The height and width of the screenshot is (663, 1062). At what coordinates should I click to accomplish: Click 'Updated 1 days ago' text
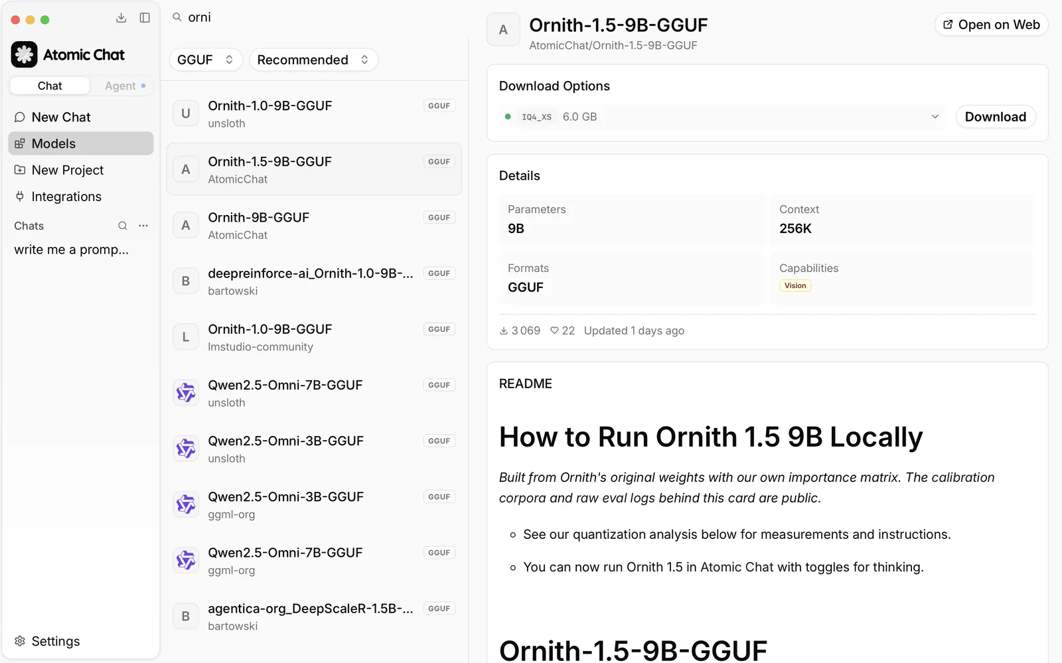(x=634, y=331)
